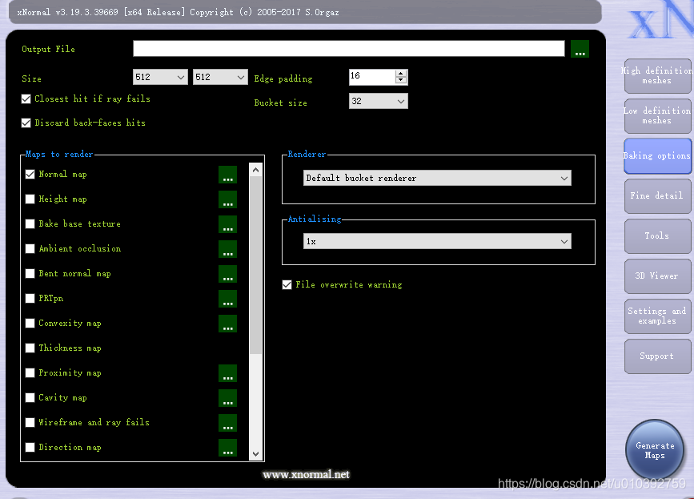The width and height of the screenshot is (694, 499).
Task: Open Output File browse button
Action: coord(580,49)
